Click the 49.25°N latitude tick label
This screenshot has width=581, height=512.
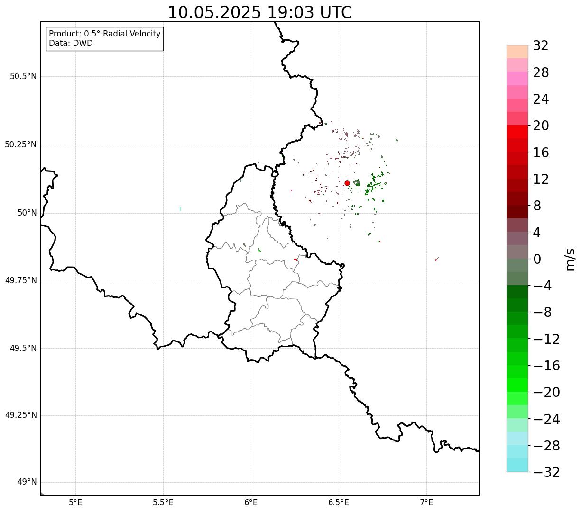(21, 415)
